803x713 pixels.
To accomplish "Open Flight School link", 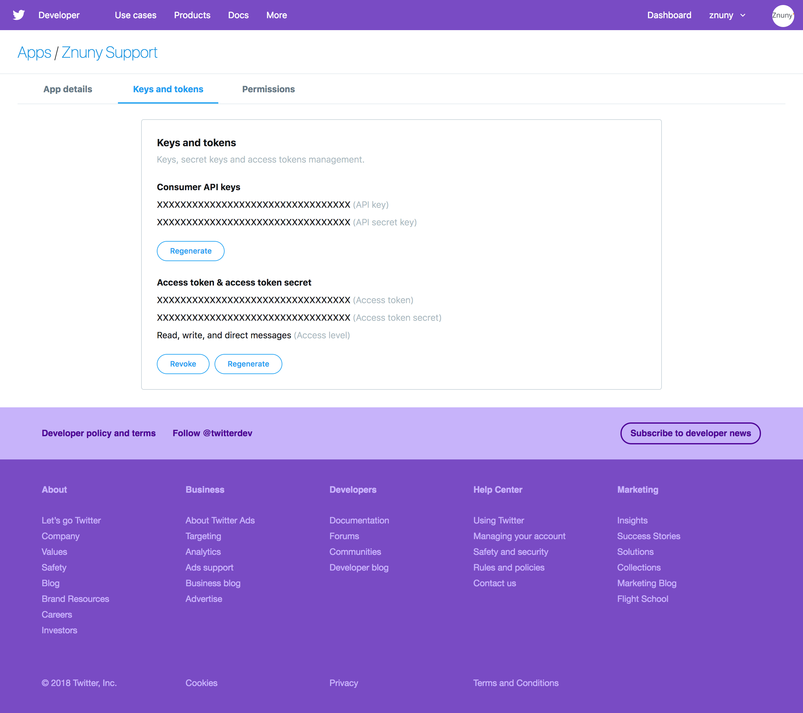I will click(x=642, y=599).
